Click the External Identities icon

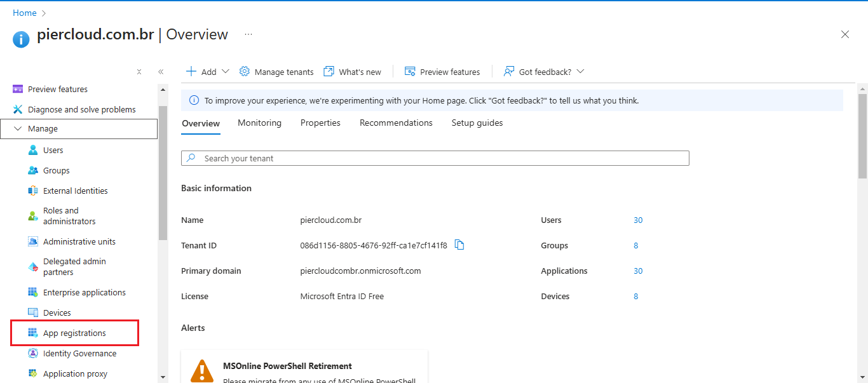(x=33, y=191)
